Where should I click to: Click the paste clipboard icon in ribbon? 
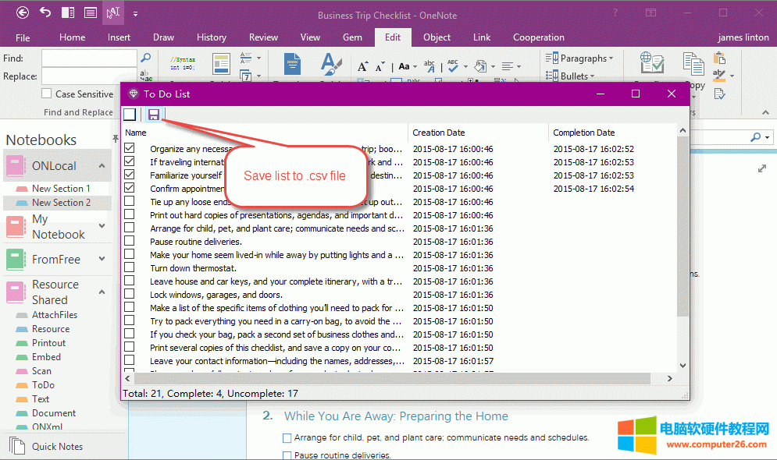pyautogui.click(x=693, y=64)
